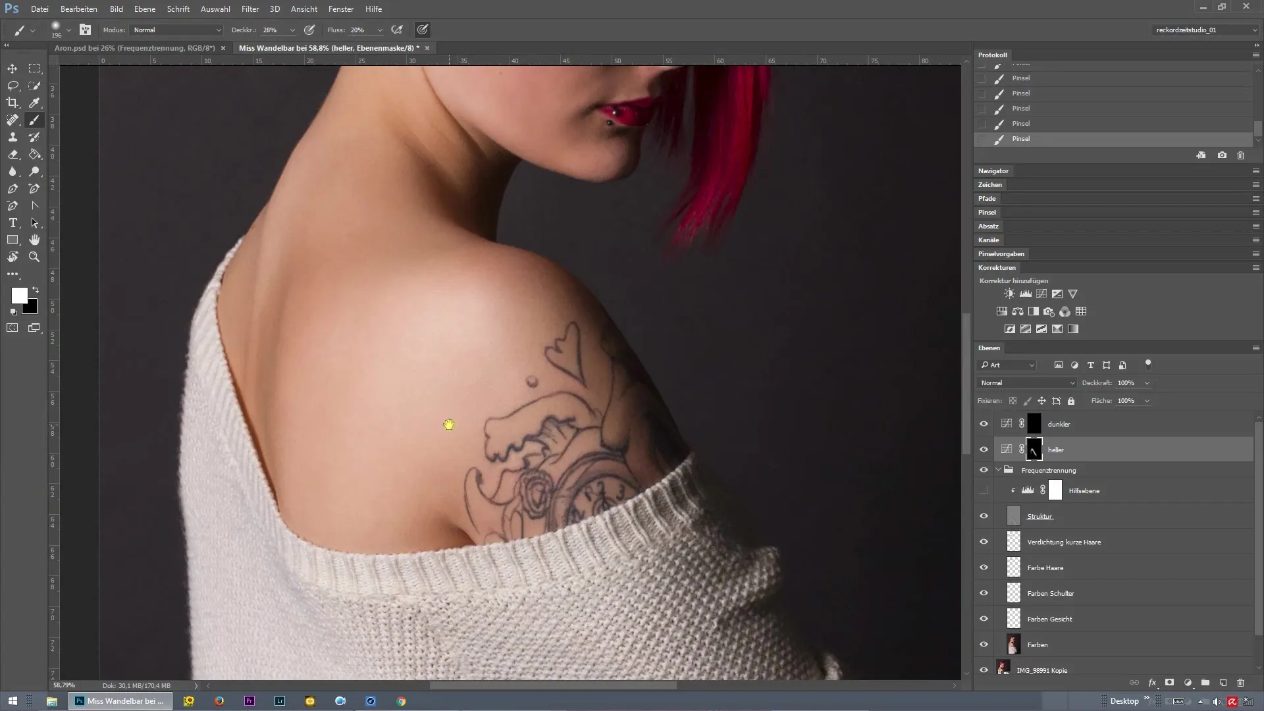The height and width of the screenshot is (711, 1264).
Task: Open the Modus blend mode dropdown
Action: tap(176, 30)
